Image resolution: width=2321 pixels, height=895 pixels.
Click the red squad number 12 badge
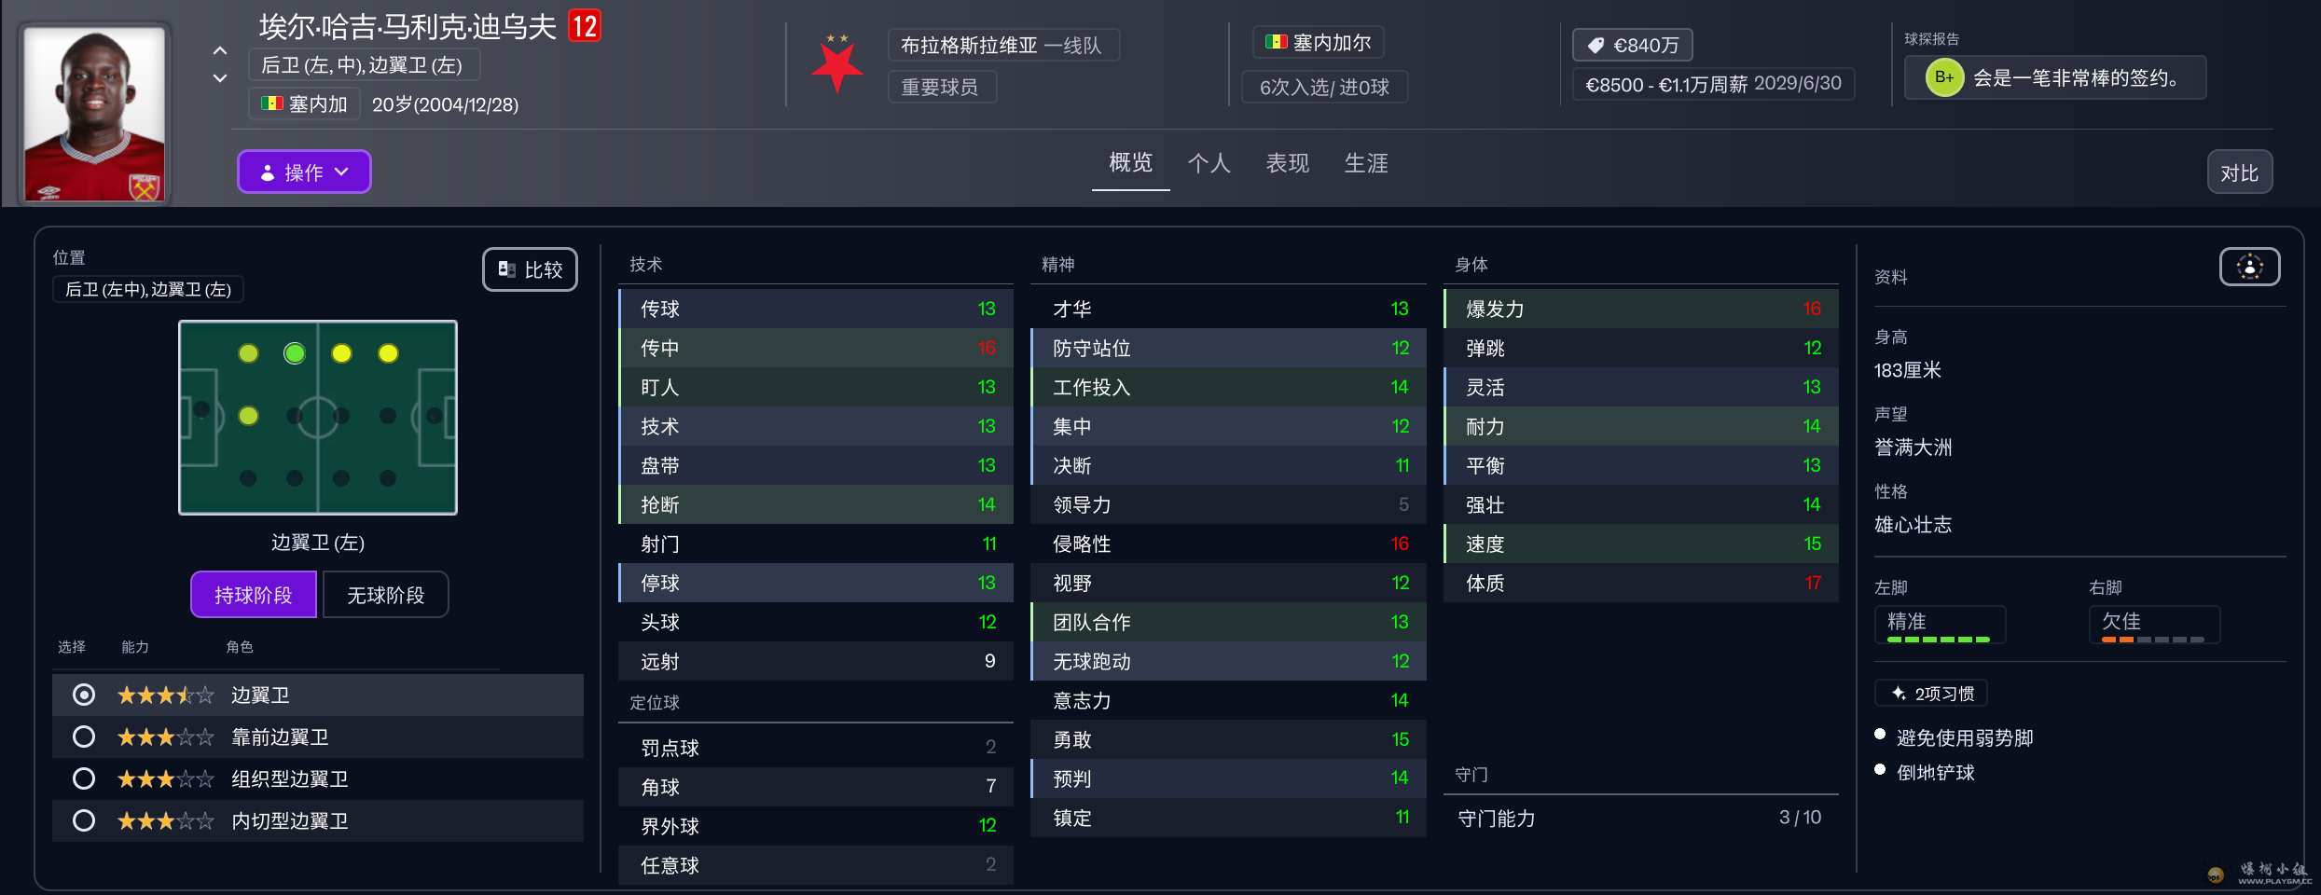click(585, 26)
